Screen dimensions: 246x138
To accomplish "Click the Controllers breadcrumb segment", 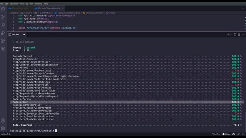I will (x=46, y=13).
